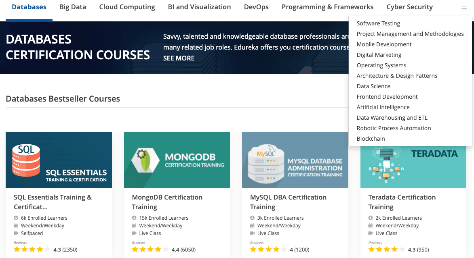
Task: Click the MySQL DBA star rating
Action: [268, 249]
